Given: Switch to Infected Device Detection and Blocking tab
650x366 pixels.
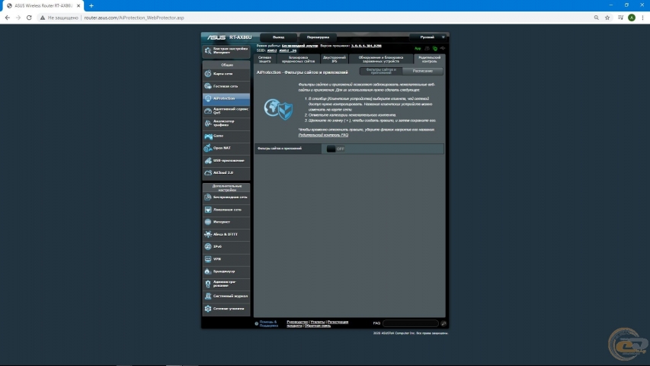Looking at the screenshot, I should coord(381,59).
